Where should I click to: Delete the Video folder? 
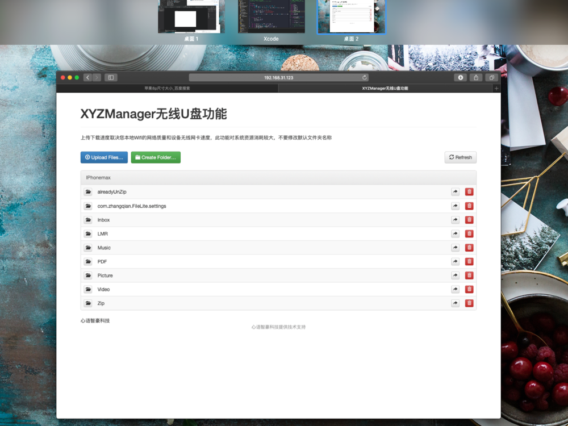pos(469,289)
